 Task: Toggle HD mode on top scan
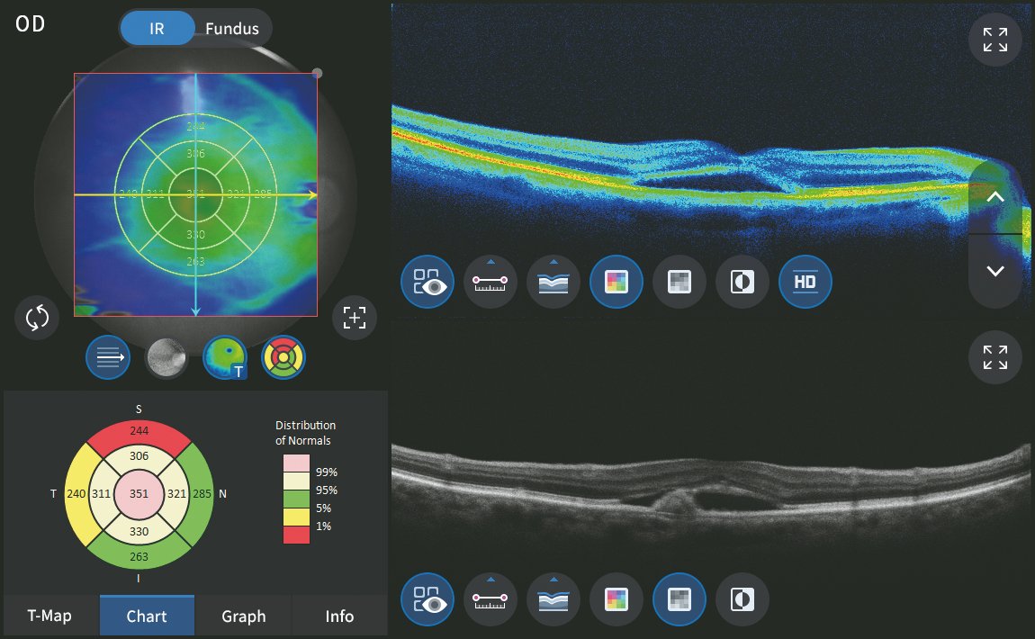tap(805, 283)
